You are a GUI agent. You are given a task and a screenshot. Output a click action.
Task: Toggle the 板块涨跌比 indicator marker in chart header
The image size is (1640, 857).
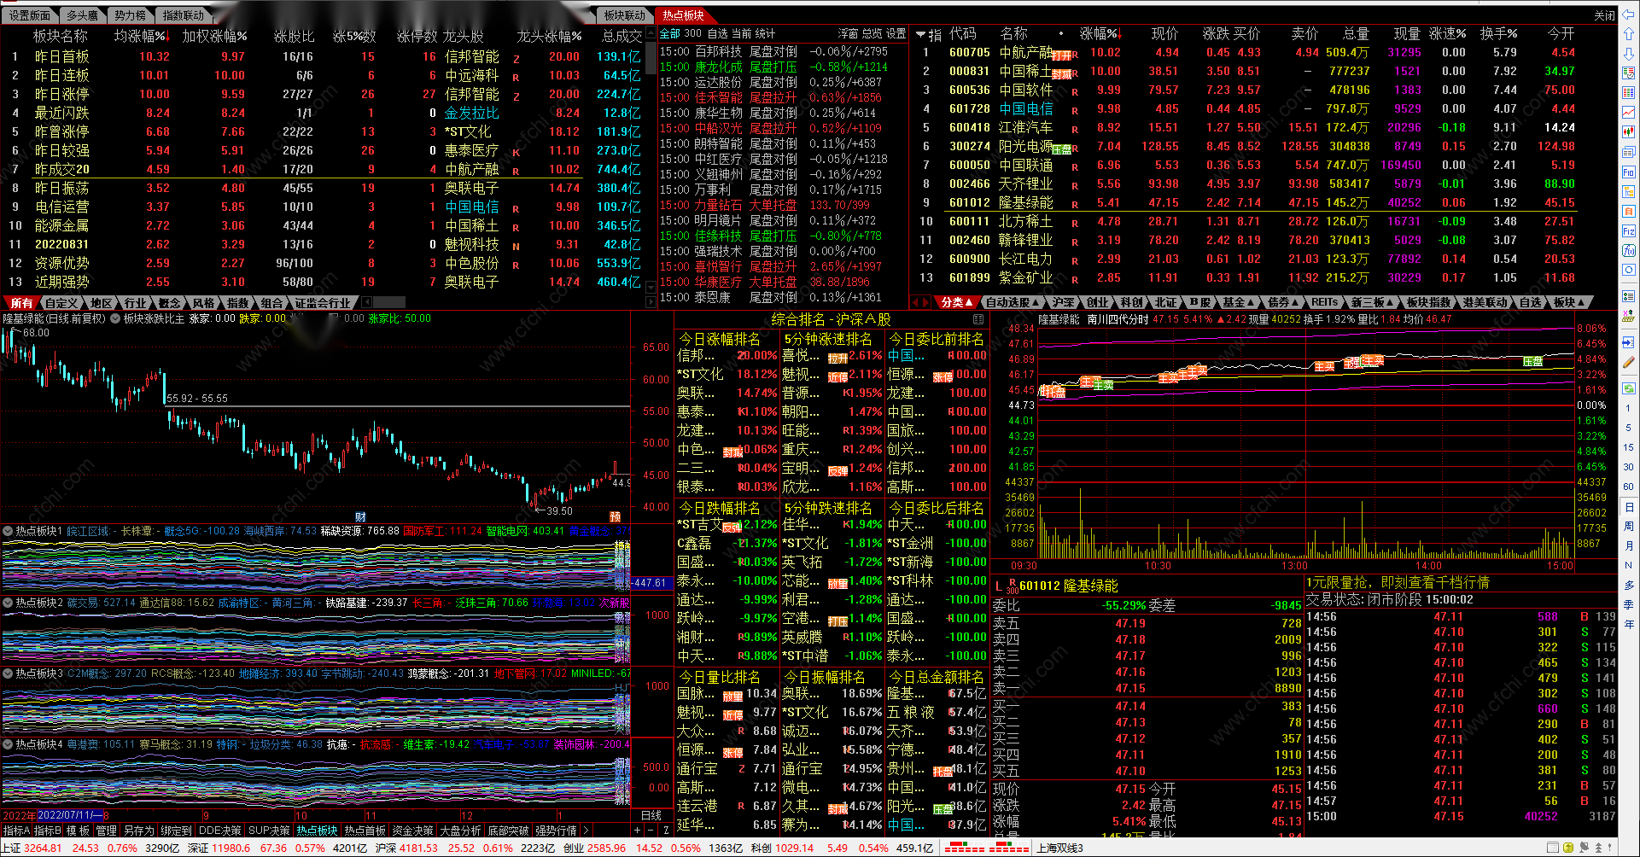point(116,318)
